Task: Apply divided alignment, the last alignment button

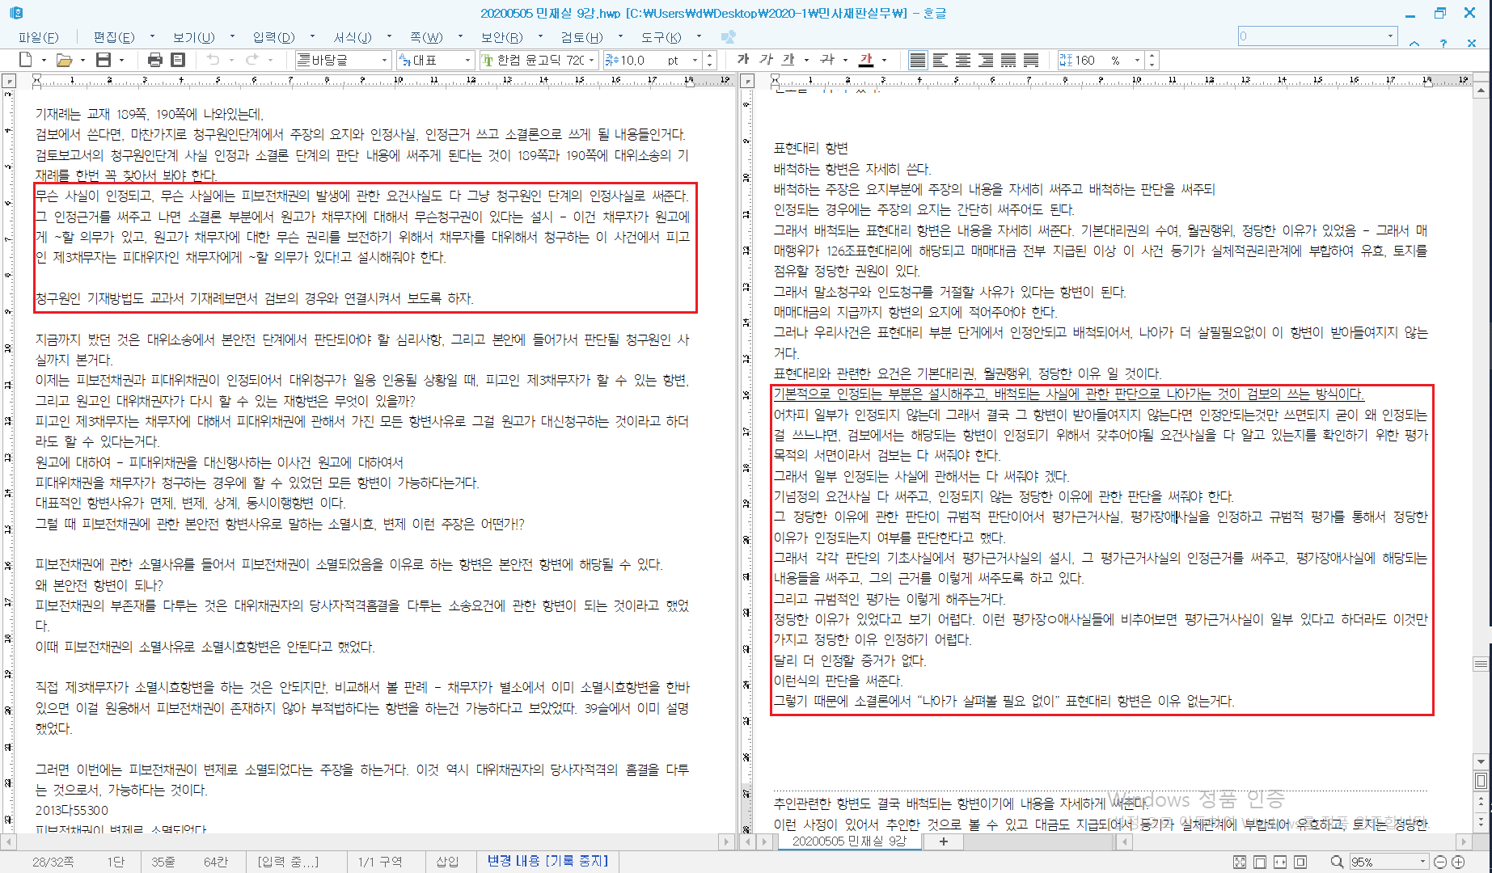Action: (x=1031, y=60)
